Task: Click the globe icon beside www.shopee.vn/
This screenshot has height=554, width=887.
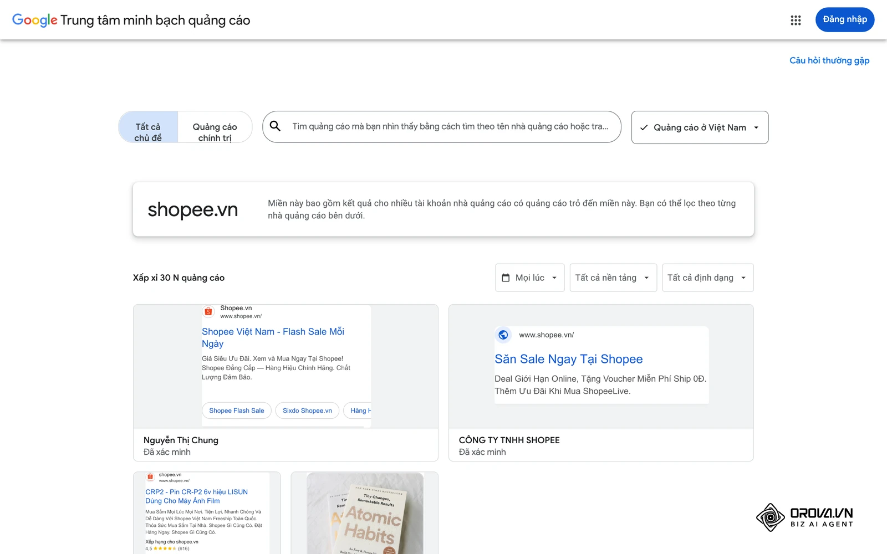Action: coord(503,335)
